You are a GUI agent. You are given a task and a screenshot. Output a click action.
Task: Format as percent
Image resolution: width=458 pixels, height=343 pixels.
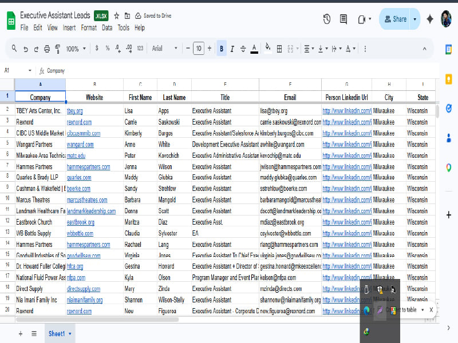point(108,48)
